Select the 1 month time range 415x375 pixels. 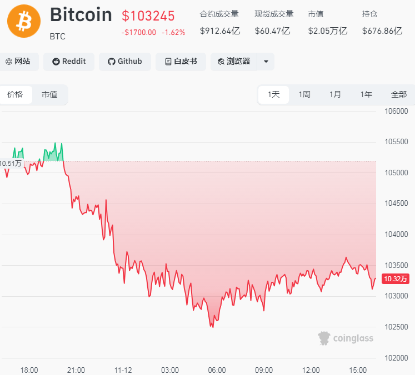point(335,94)
